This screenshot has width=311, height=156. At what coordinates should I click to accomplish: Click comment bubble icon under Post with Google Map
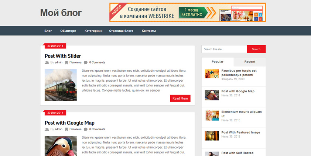point(85,130)
